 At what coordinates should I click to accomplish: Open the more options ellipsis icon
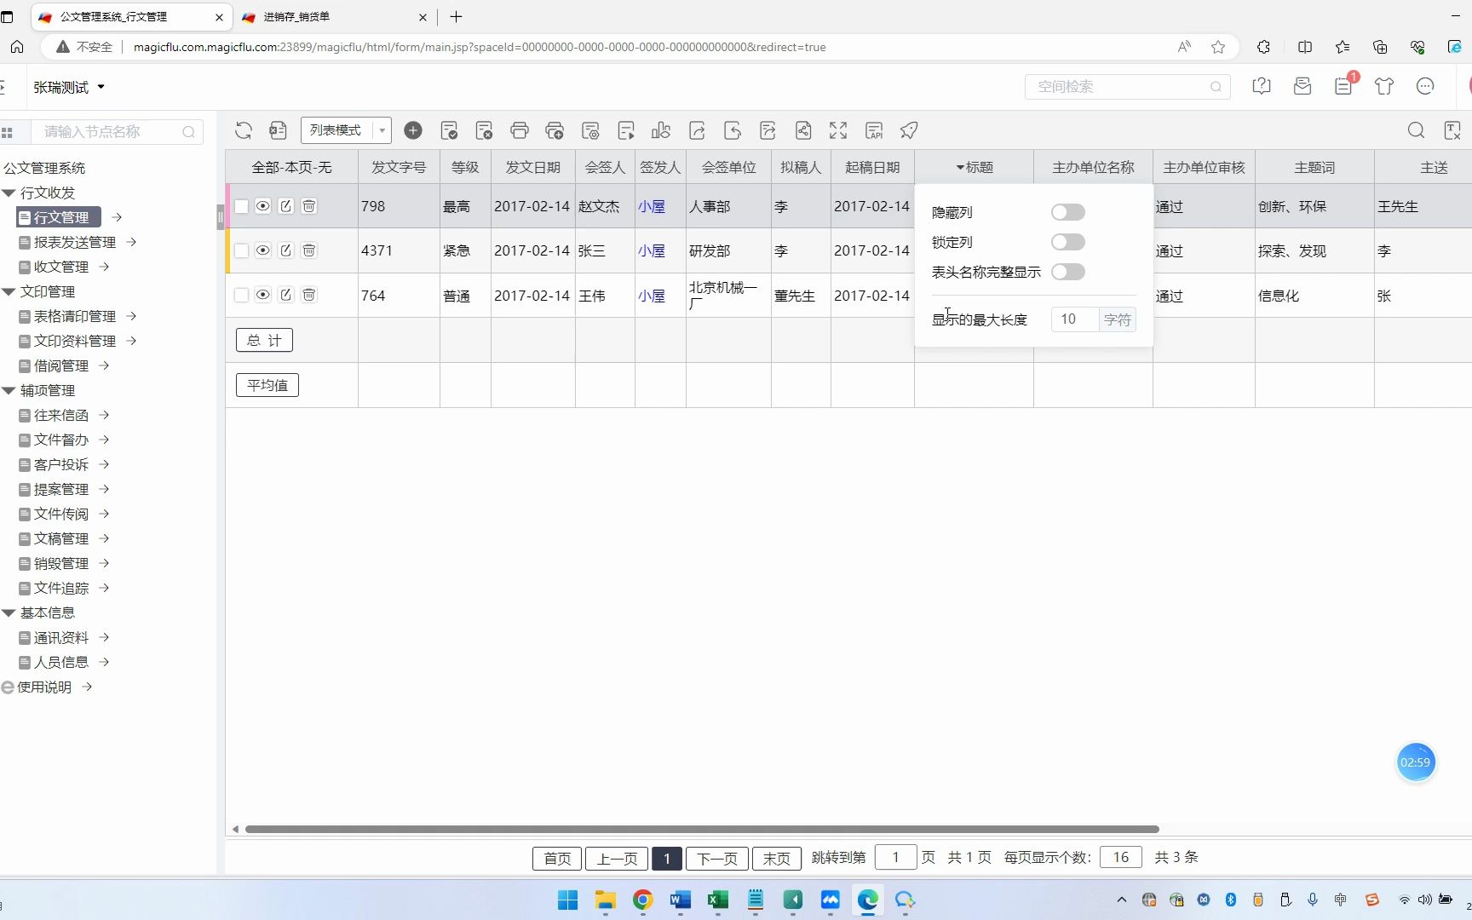point(1424,86)
